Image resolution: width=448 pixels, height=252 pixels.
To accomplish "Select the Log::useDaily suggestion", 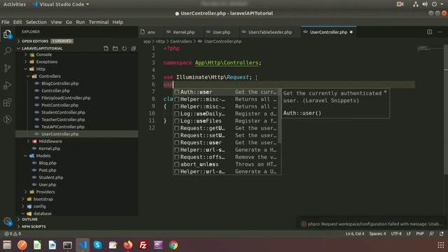I will [x=226, y=113].
